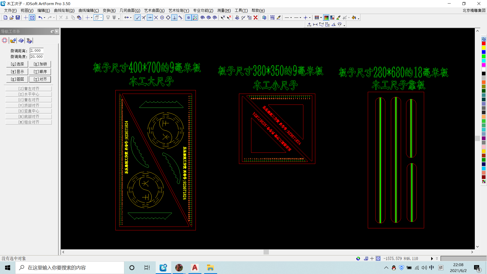Click the 微调距离 input field

coord(37,50)
